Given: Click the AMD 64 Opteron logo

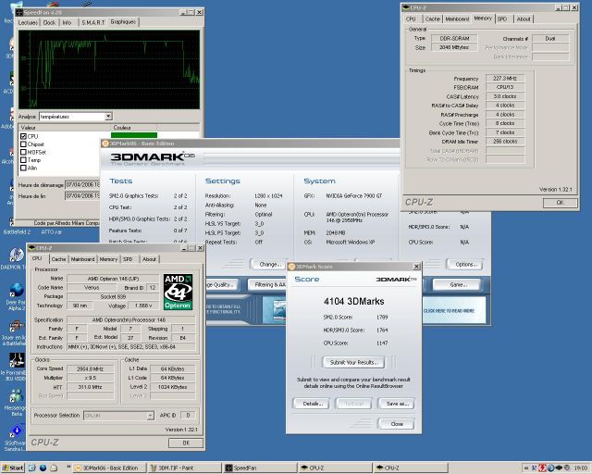Looking at the screenshot, I should (x=178, y=292).
